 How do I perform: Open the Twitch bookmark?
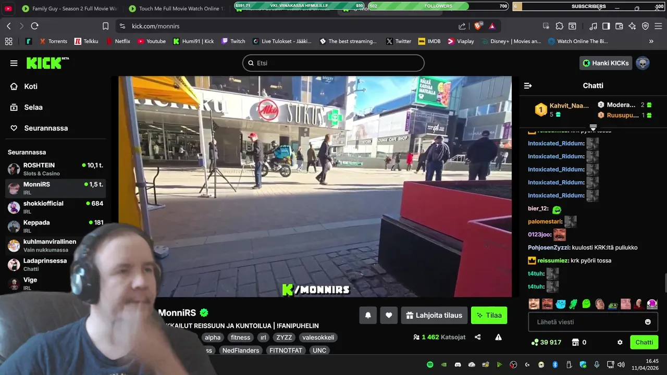233,41
